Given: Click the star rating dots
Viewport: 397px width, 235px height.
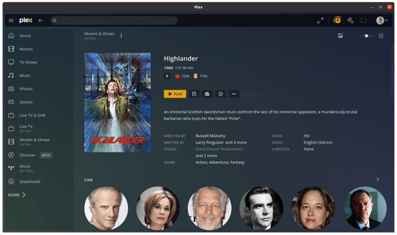Looking at the screenshot, I should pos(252,94).
